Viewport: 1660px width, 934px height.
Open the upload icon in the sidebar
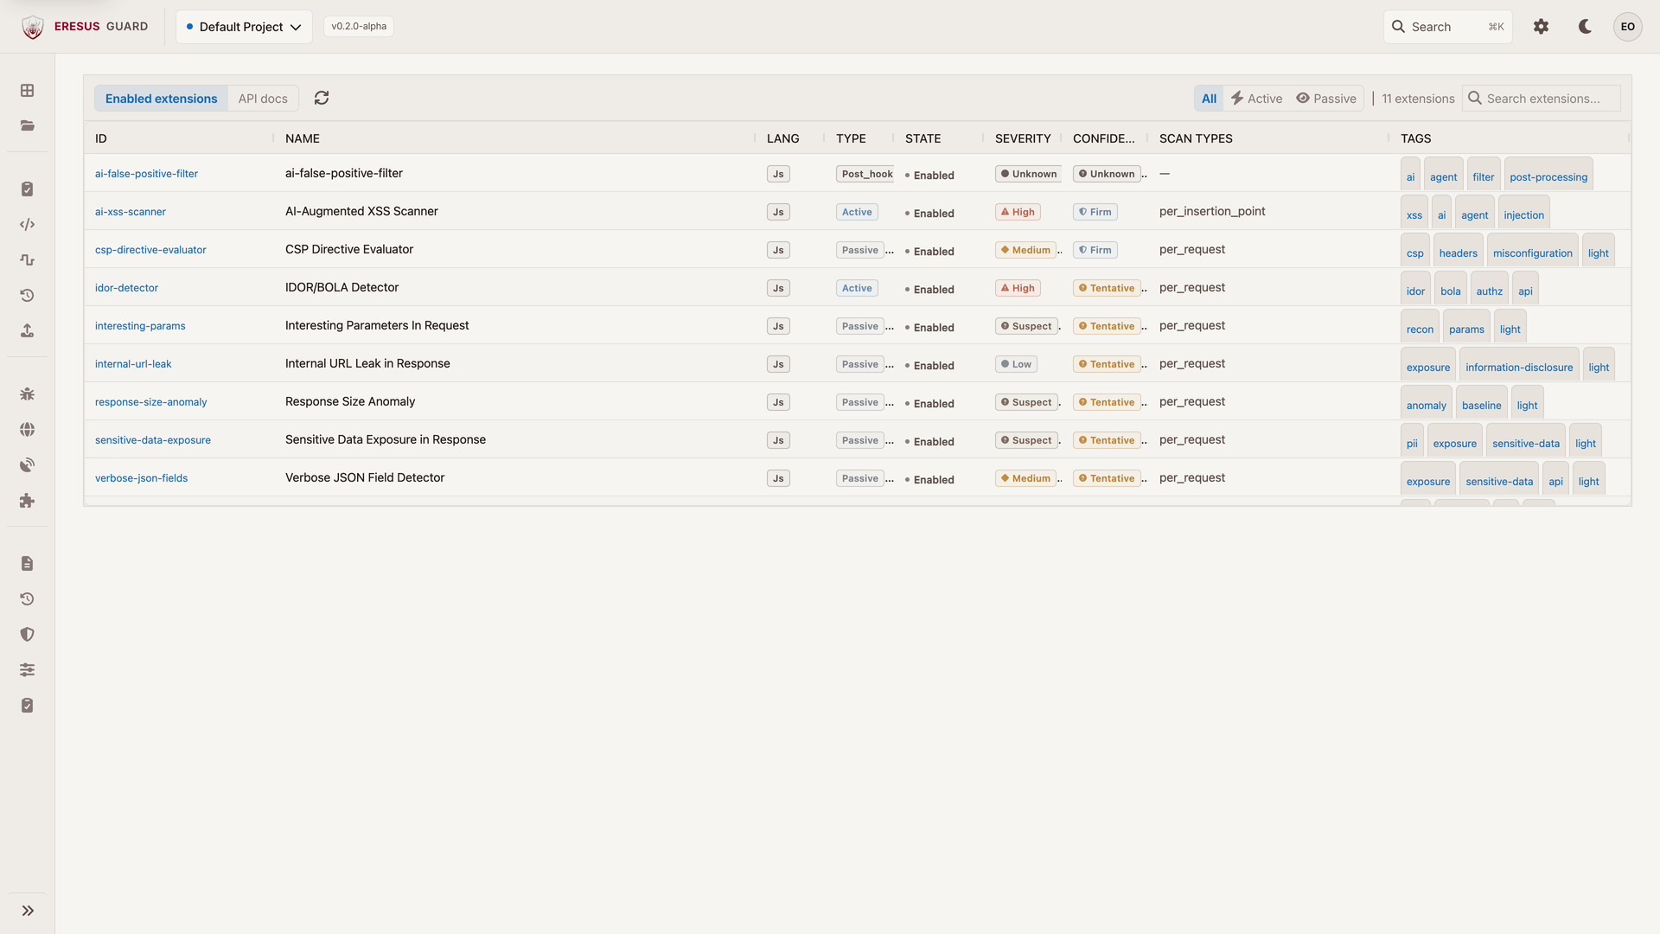coord(28,331)
